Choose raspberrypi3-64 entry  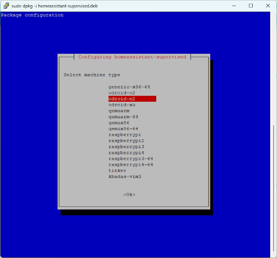[x=131, y=159]
